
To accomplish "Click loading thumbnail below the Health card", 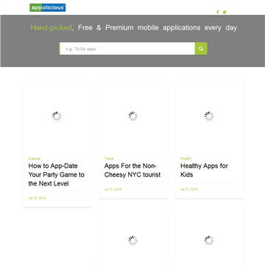I will click(x=209, y=240).
